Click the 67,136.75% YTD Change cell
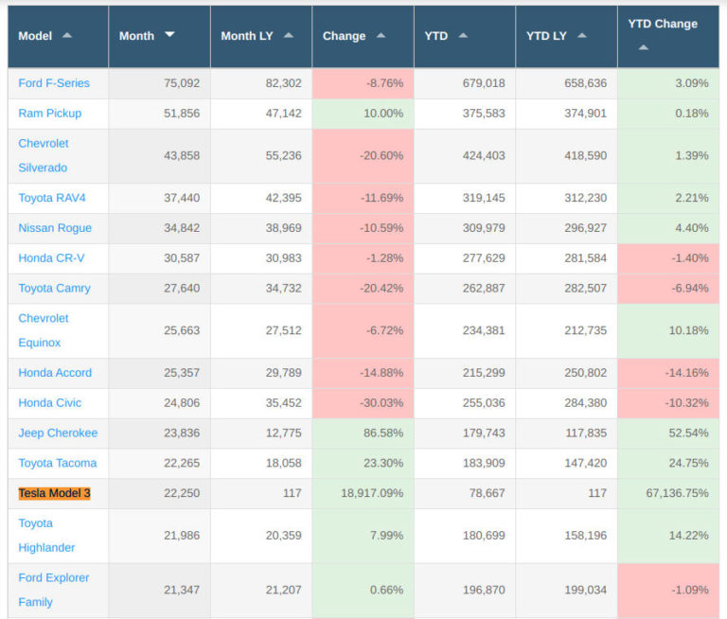 tap(668, 493)
